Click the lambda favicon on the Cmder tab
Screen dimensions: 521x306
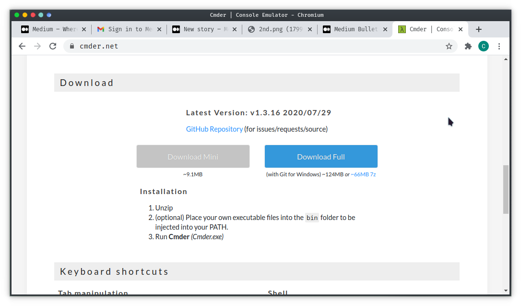coord(402,29)
